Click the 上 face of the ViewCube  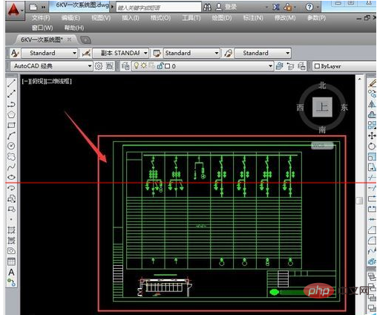(322, 107)
